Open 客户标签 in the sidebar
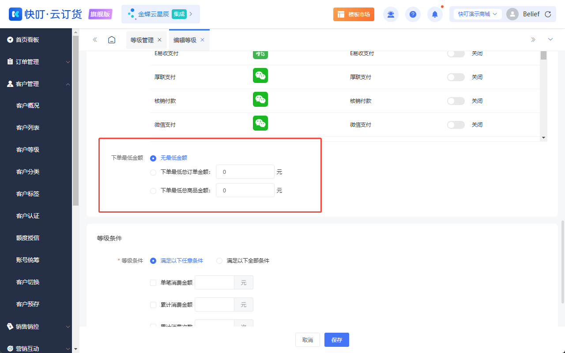 point(28,194)
